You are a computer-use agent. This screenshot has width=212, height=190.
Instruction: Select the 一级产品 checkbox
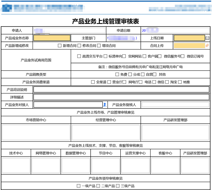pos(78,186)
